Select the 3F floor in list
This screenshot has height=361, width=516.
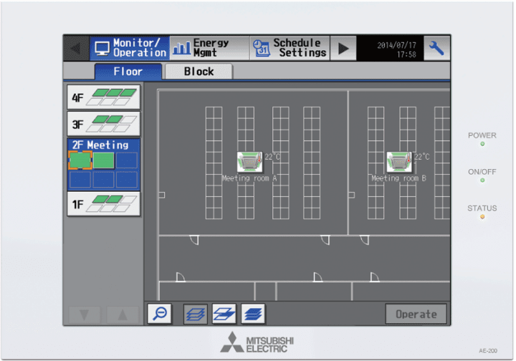point(103,123)
